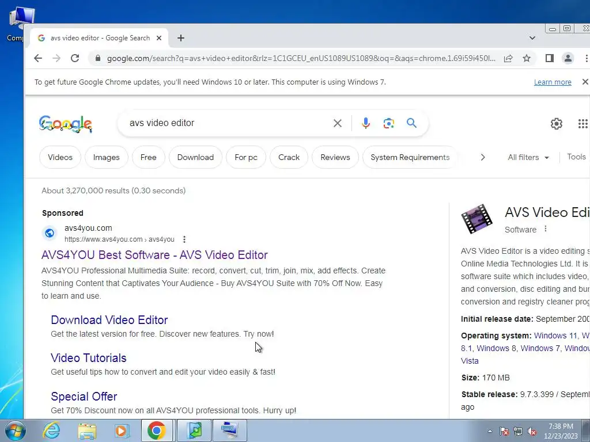Open a new tab with the plus icon
This screenshot has height=442, width=590.
[x=181, y=38]
